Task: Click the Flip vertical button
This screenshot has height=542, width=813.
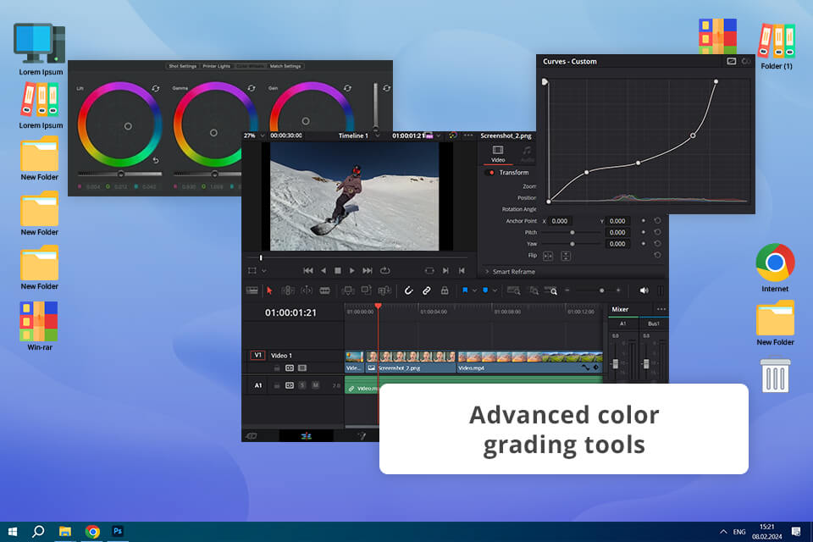Action: point(566,256)
